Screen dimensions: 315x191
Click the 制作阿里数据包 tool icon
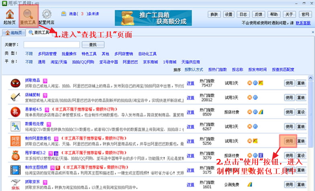point(15,141)
